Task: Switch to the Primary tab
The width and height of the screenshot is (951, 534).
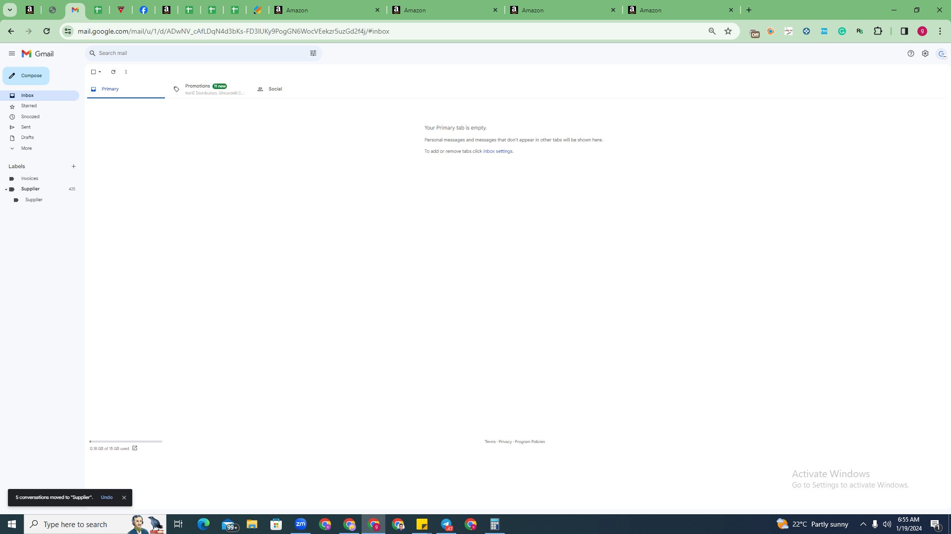Action: [126, 89]
